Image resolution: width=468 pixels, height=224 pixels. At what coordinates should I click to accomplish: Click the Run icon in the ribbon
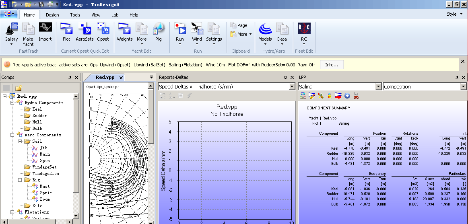point(180,33)
